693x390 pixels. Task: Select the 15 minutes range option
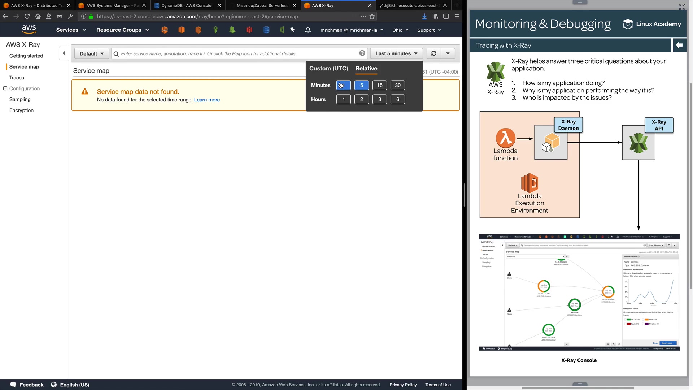coord(379,85)
